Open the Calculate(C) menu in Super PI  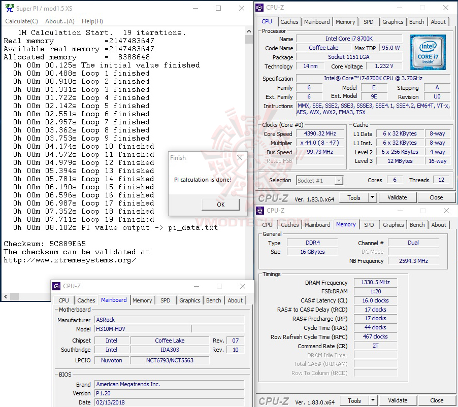click(22, 21)
